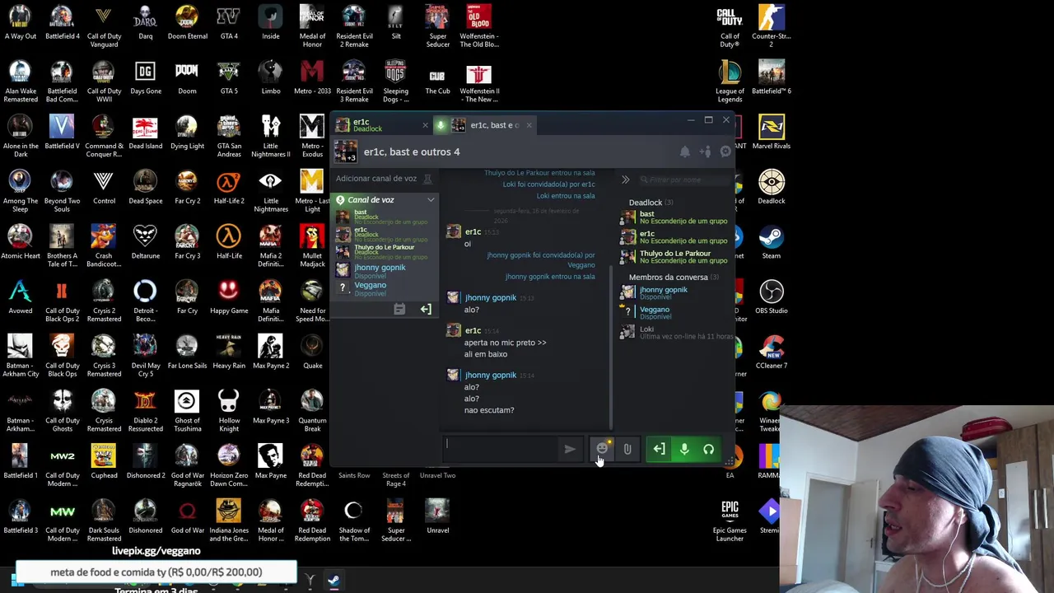The image size is (1054, 593).
Task: Select the Steam desktop icon
Action: tap(771, 243)
